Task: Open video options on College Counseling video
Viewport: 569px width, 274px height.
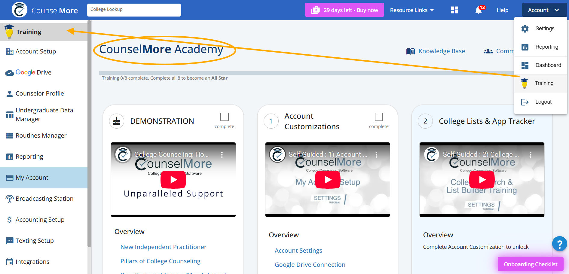Action: (x=222, y=155)
